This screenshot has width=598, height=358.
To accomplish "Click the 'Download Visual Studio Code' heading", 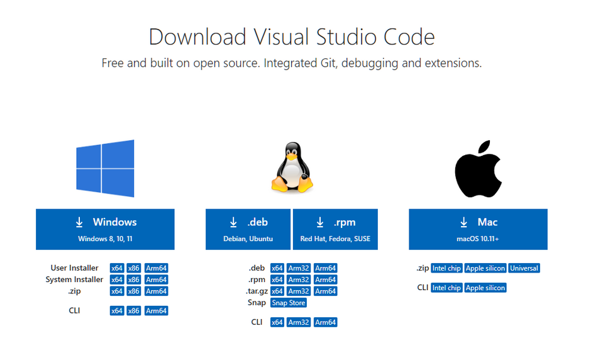I will click(292, 37).
